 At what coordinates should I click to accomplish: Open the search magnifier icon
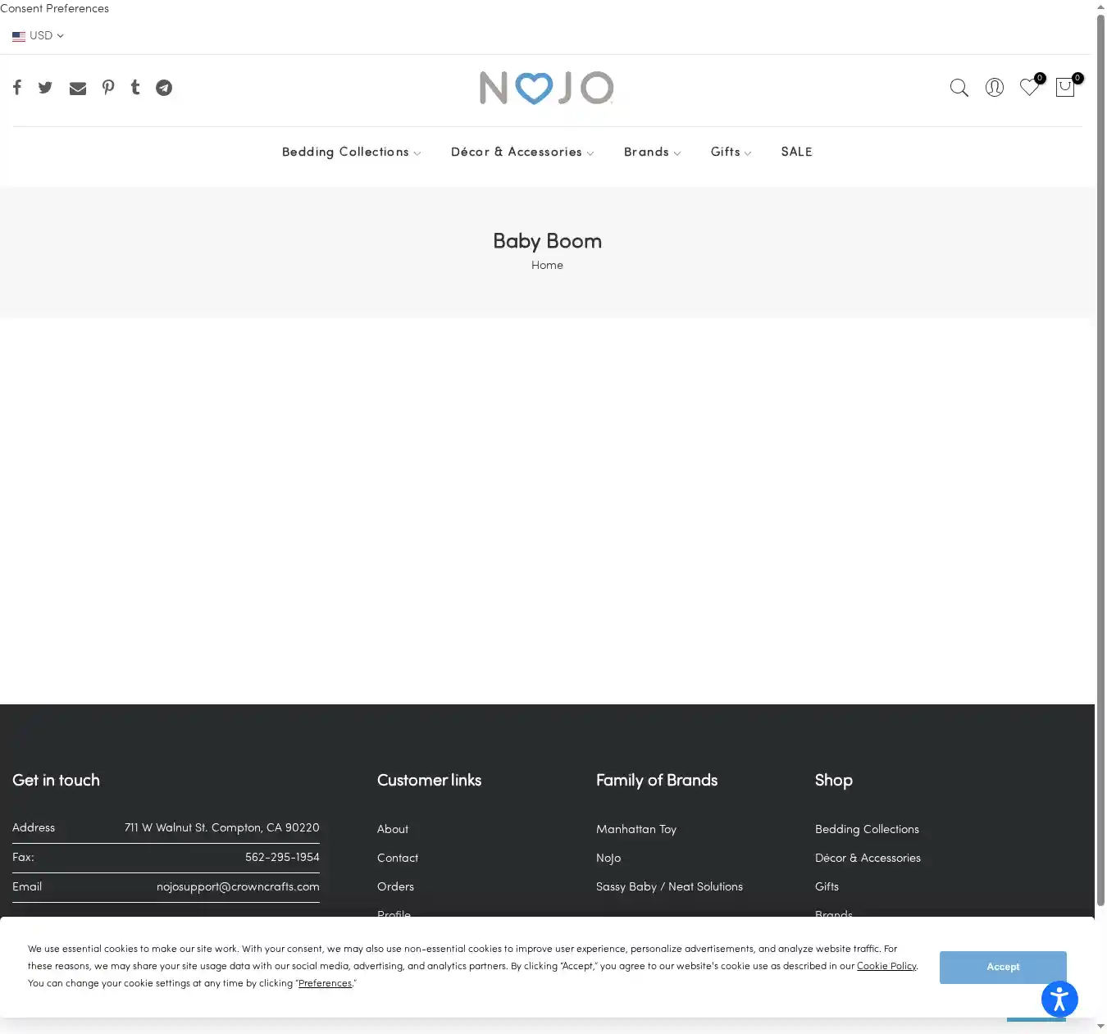pos(959,88)
